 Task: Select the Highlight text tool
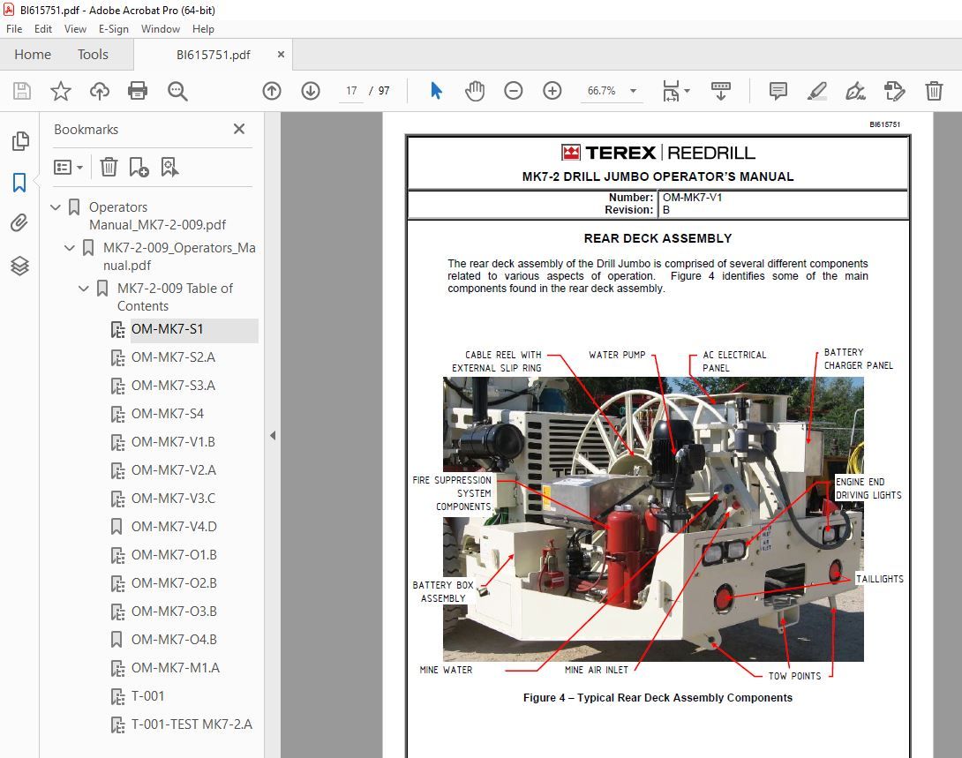click(815, 91)
